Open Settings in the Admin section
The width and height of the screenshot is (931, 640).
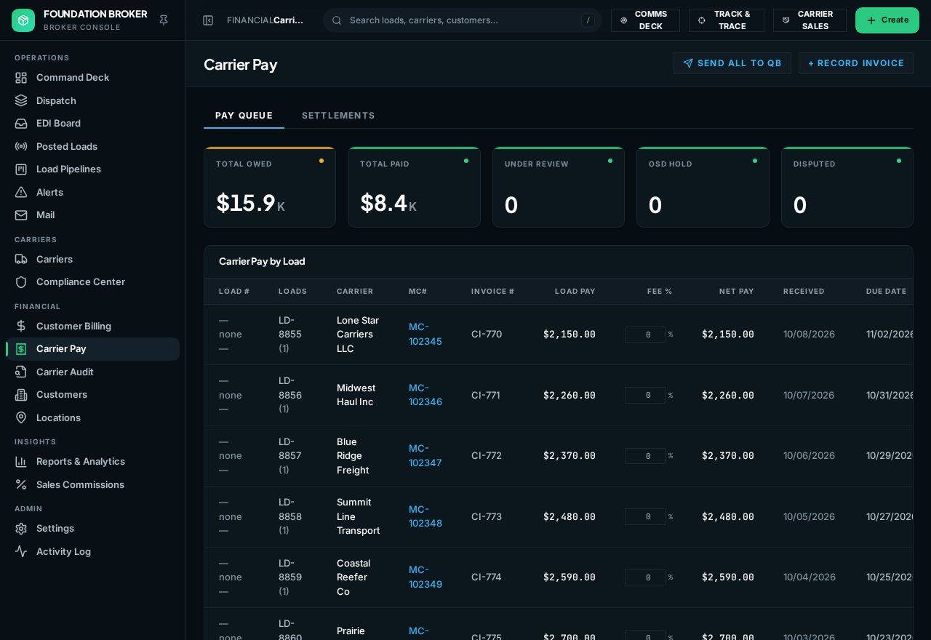92,528
